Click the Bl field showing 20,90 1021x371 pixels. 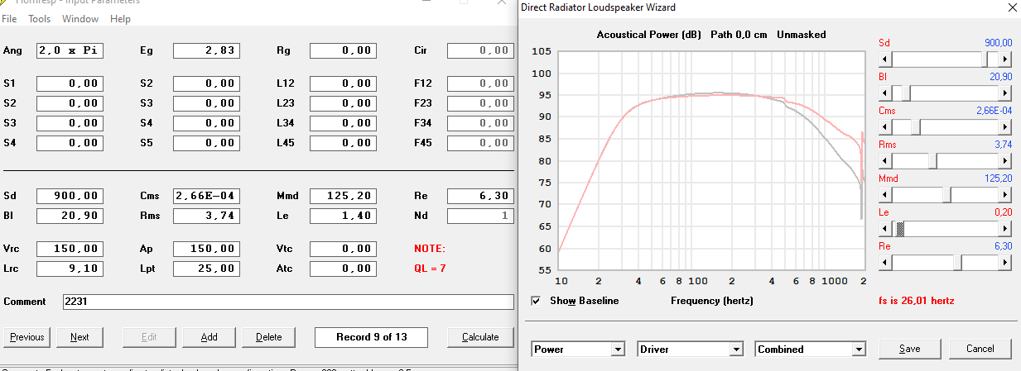pyautogui.click(x=70, y=216)
